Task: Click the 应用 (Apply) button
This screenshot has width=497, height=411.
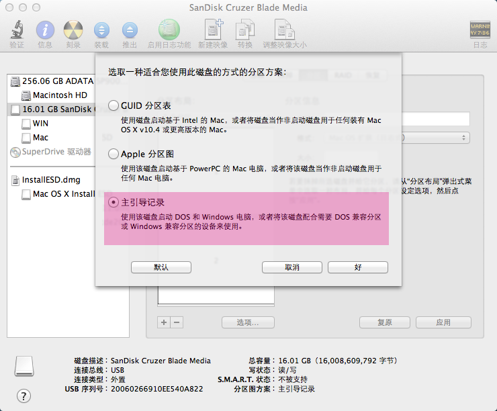Action: (443, 322)
